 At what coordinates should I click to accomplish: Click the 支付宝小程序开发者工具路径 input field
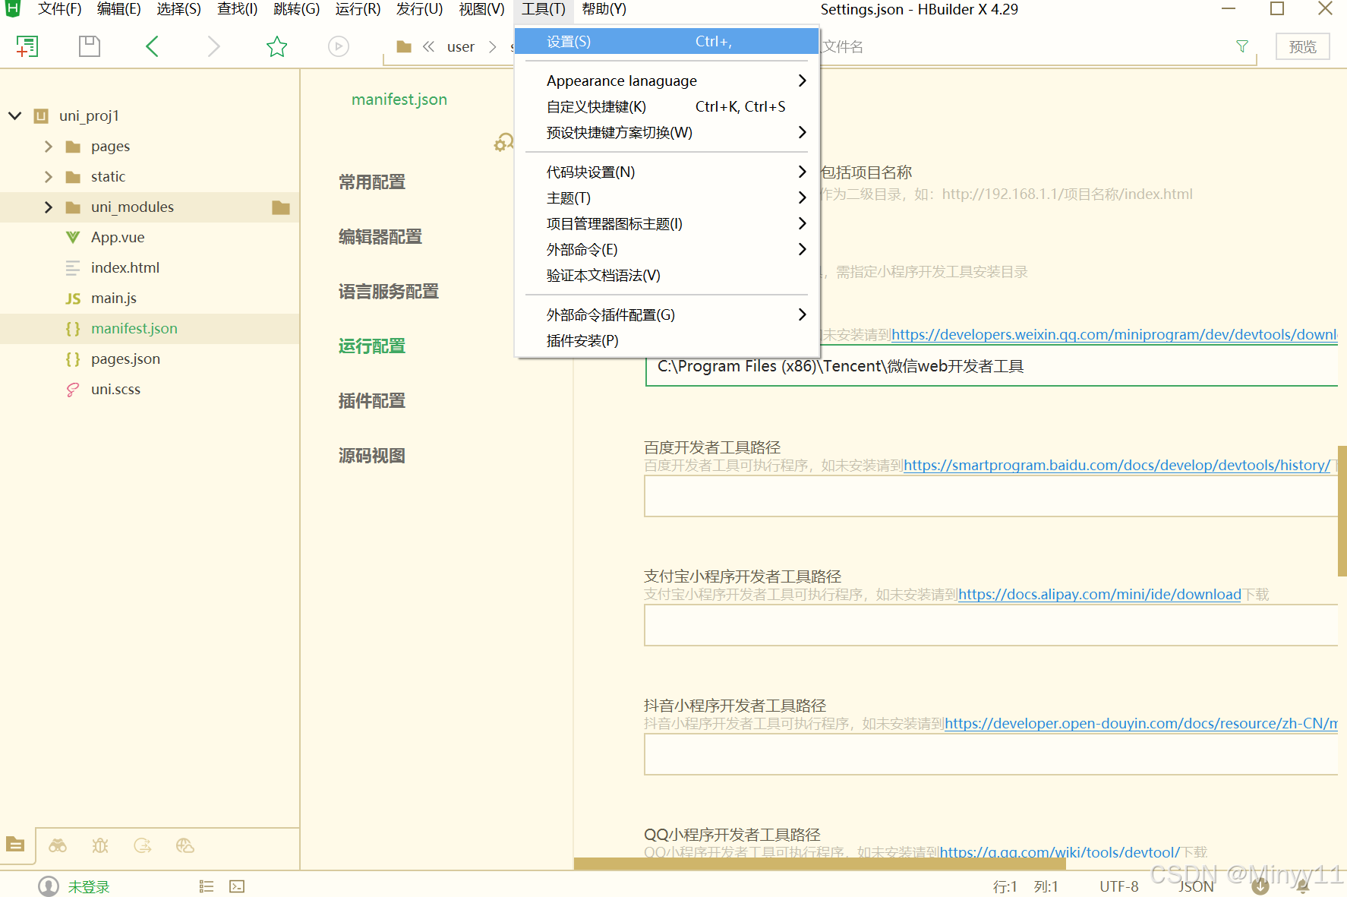[991, 625]
